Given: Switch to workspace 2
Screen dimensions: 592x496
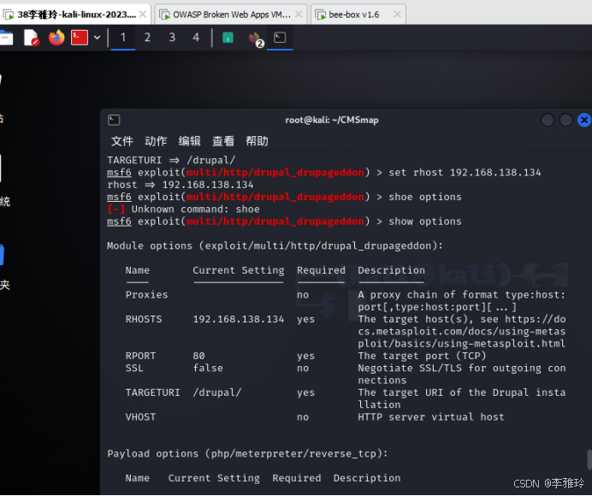Looking at the screenshot, I should pyautogui.click(x=147, y=38).
